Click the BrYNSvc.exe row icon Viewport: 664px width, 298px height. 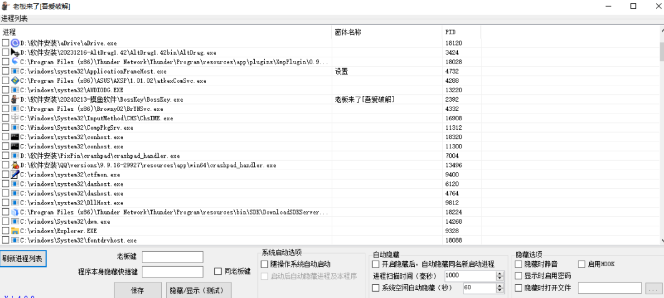pos(15,108)
